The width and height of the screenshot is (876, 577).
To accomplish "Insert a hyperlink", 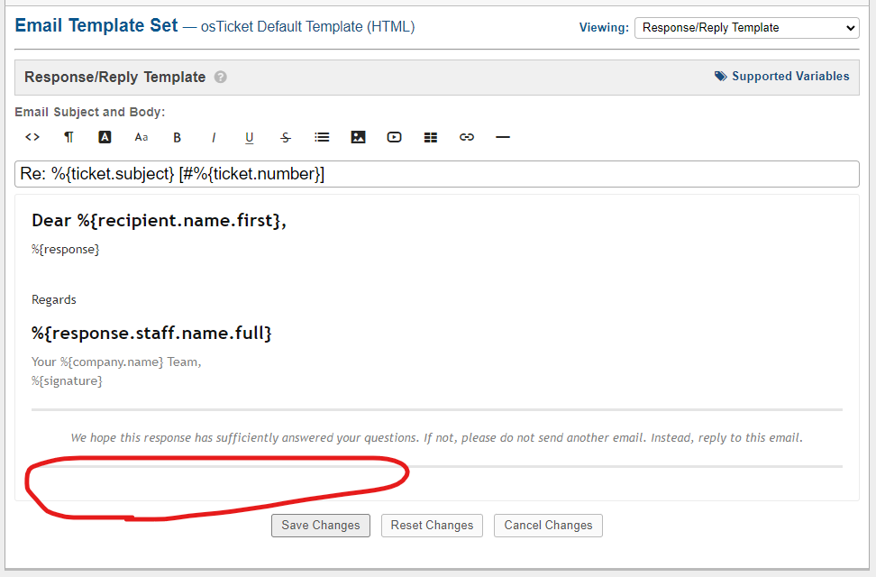I will click(467, 137).
